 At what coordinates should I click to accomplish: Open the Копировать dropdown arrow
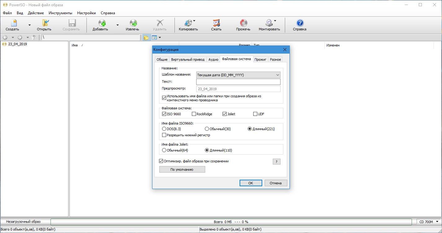(x=194, y=21)
